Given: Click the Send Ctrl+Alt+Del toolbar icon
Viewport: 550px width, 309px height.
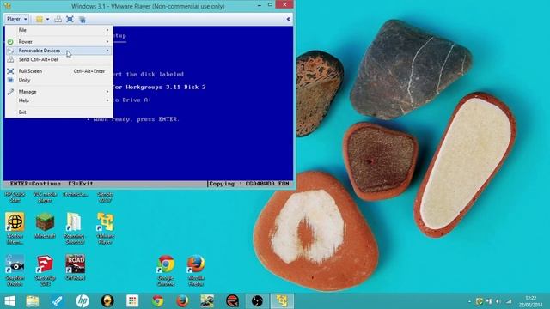Looking at the screenshot, I should [x=58, y=19].
